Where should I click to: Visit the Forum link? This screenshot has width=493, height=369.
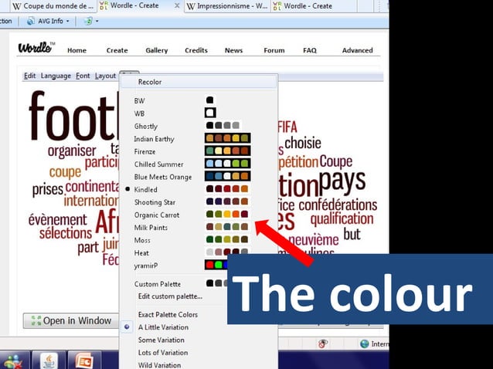pyautogui.click(x=274, y=50)
